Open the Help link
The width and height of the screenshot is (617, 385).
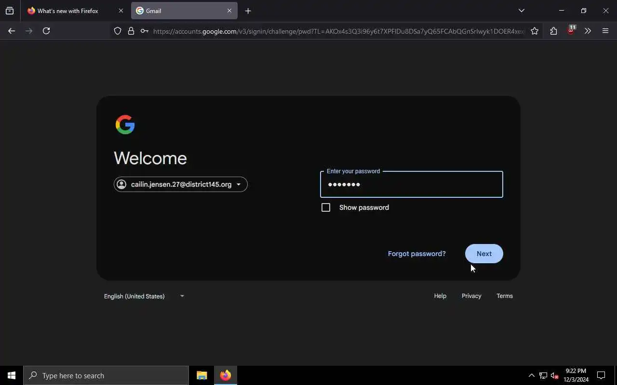tap(440, 296)
